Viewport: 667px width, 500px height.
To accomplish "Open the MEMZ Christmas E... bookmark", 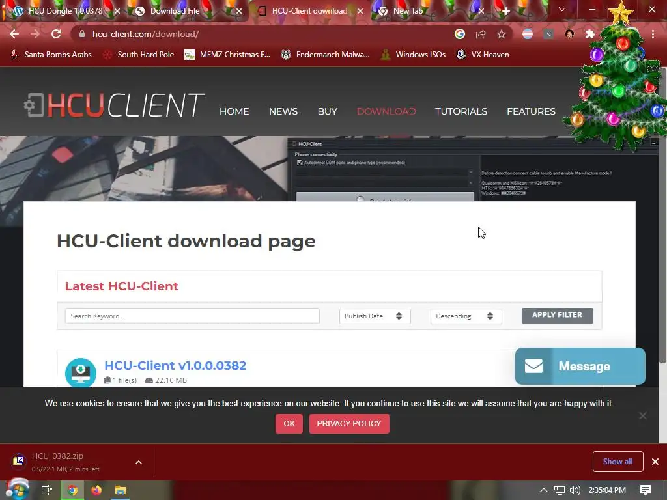I will [227, 55].
